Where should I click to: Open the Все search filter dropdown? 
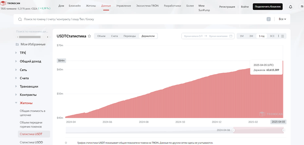tap(282, 19)
